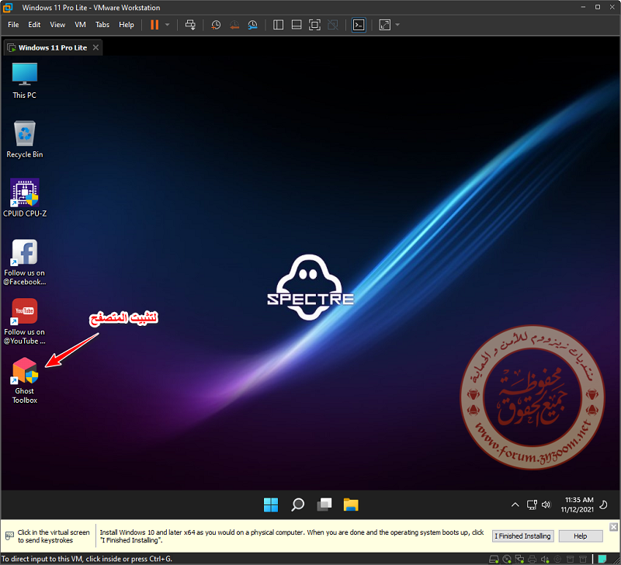This screenshot has width=621, height=565.
Task: Open the Tabs menu
Action: tap(102, 25)
